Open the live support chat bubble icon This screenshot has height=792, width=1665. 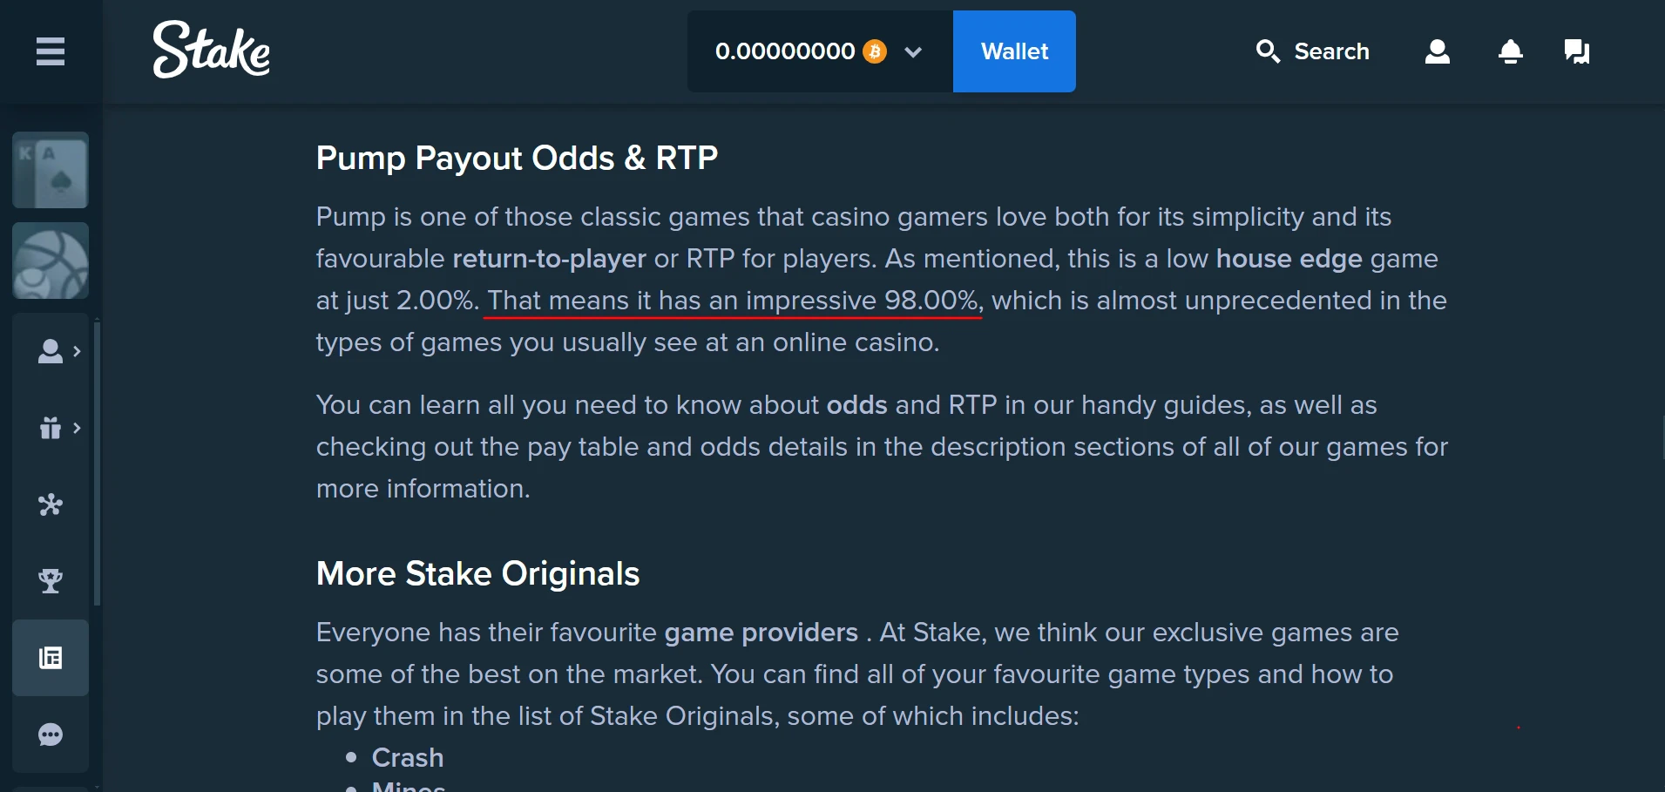51,735
